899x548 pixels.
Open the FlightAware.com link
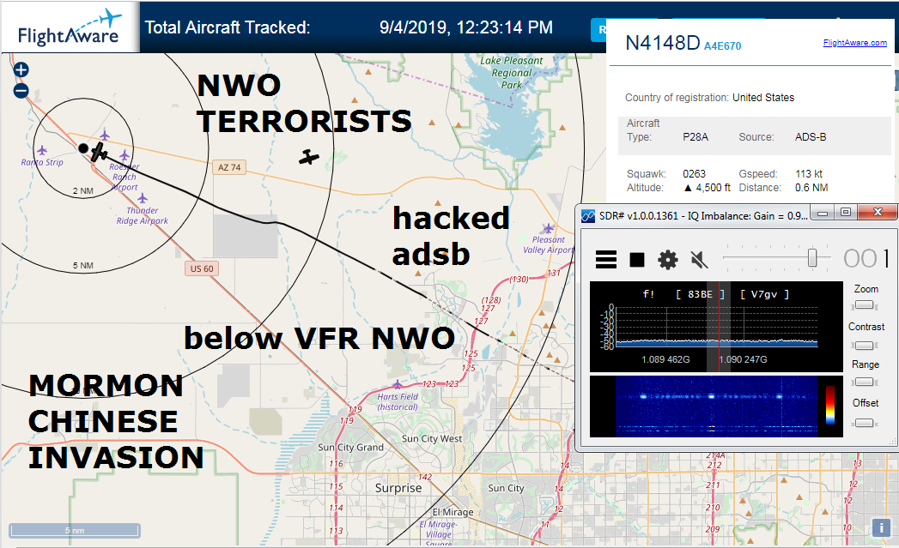tap(855, 43)
